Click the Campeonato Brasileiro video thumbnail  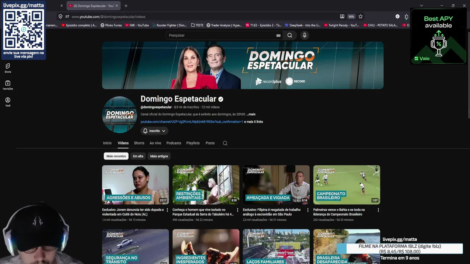point(347,185)
